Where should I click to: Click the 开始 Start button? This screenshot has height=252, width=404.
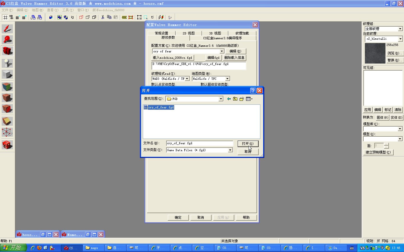[x=13, y=248]
